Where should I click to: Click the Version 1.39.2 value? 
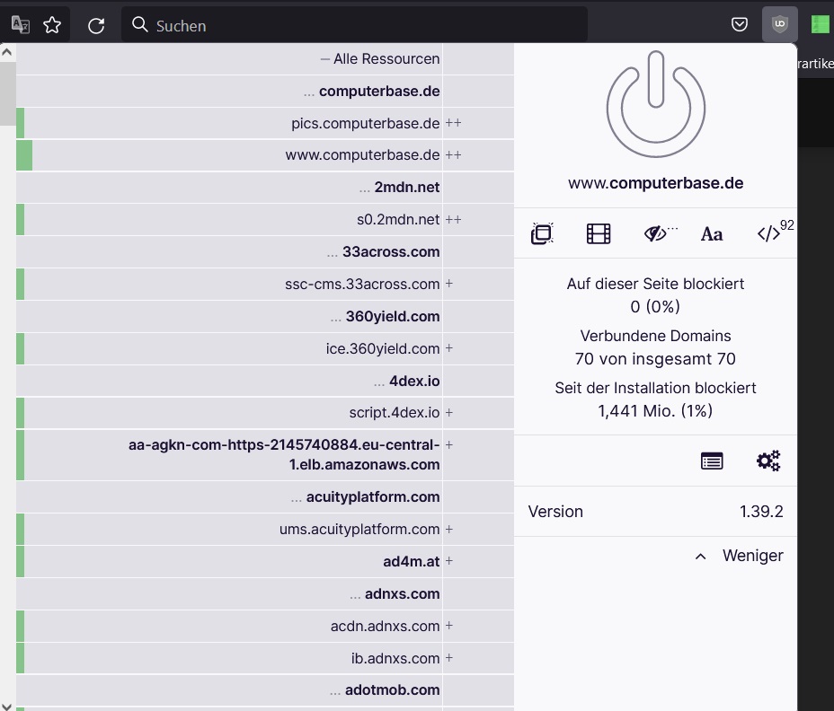[761, 512]
